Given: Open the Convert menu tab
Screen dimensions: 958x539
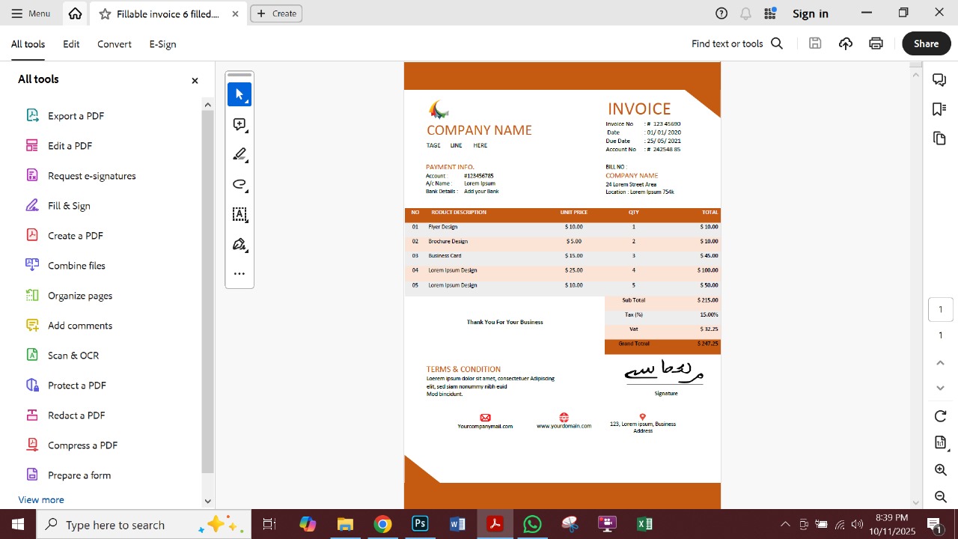Looking at the screenshot, I should click(115, 44).
